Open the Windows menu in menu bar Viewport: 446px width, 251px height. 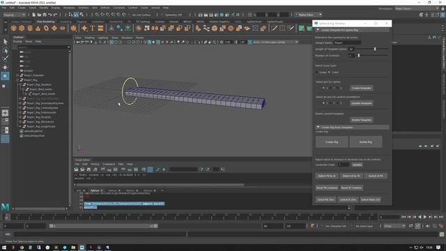(69, 8)
